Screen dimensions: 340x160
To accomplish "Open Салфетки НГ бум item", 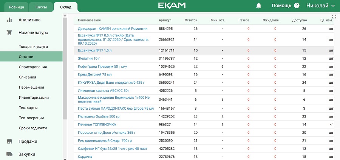I will point(113,149).
